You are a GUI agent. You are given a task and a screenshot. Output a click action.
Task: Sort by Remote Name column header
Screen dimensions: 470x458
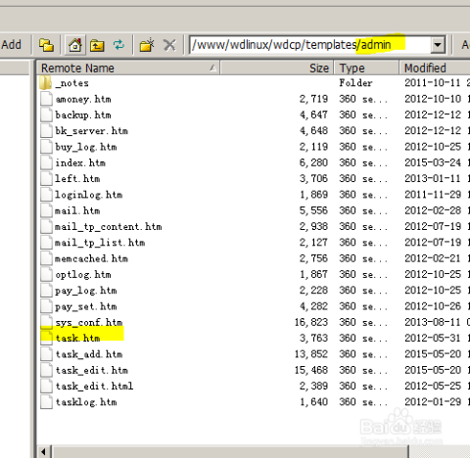click(128, 68)
